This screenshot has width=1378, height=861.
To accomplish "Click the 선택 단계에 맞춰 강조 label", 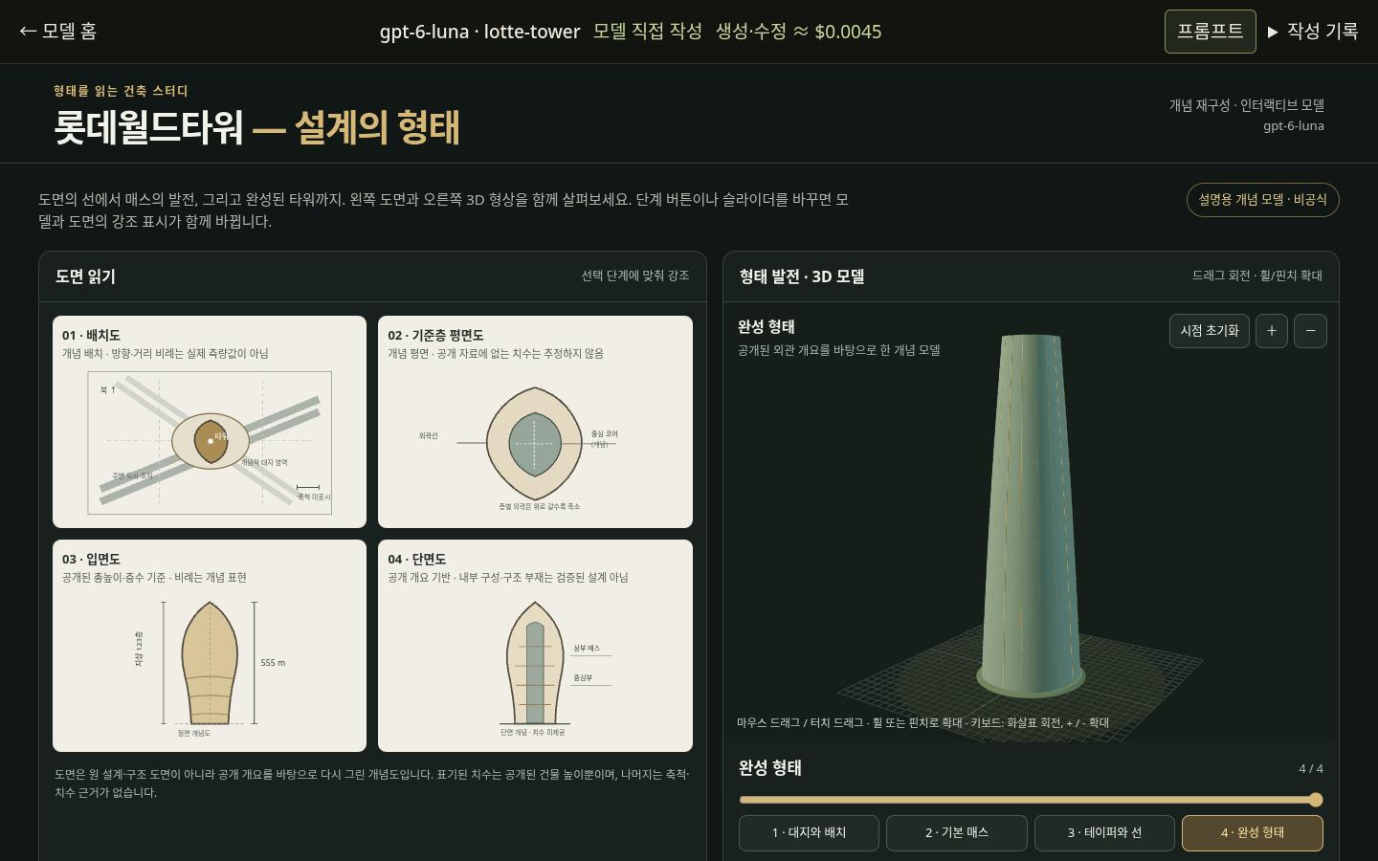I will (x=635, y=276).
